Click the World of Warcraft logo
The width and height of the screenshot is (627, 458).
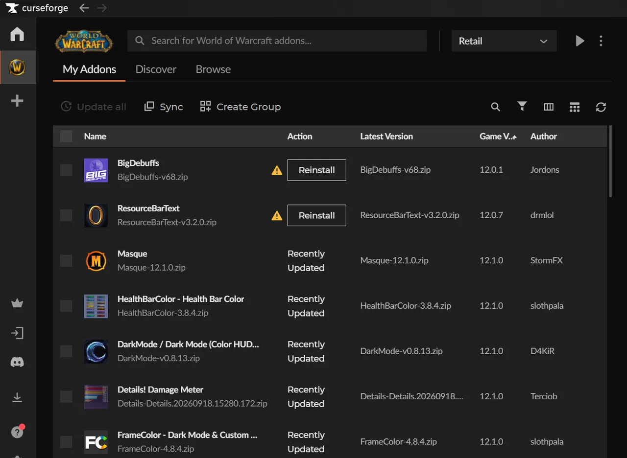click(x=84, y=42)
